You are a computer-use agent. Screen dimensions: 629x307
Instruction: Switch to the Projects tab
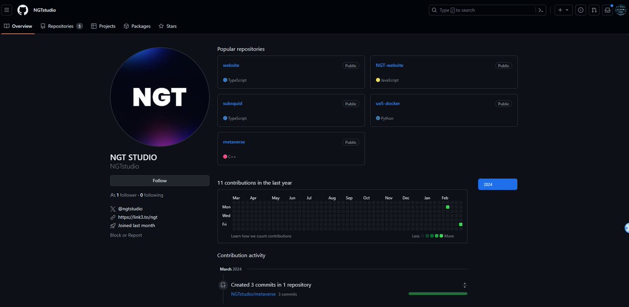pos(103,26)
